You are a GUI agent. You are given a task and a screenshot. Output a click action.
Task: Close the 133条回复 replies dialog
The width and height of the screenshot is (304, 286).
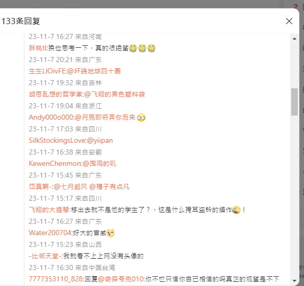[x=289, y=21]
